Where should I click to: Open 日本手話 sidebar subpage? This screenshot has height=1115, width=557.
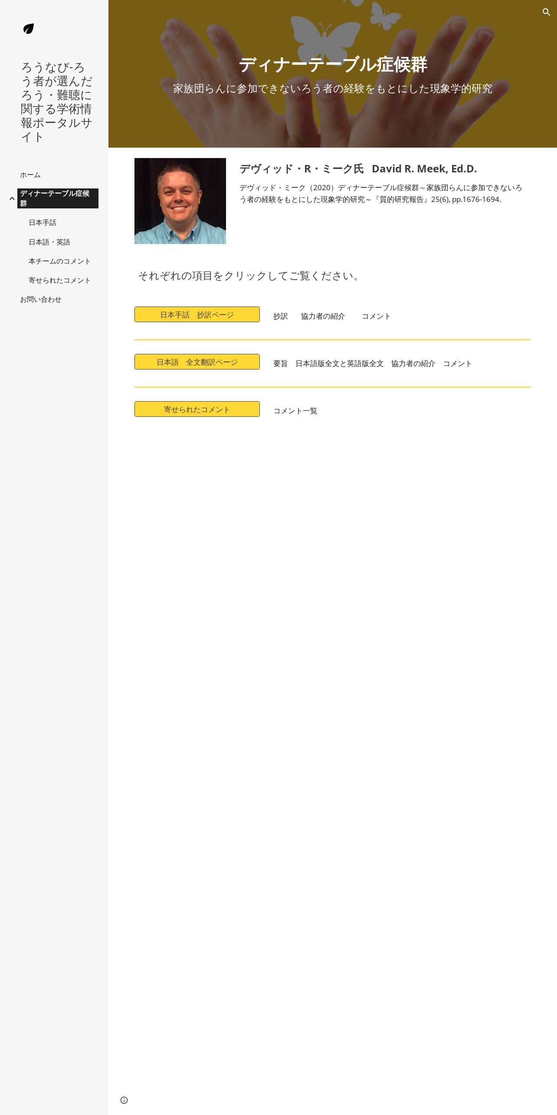click(x=43, y=223)
